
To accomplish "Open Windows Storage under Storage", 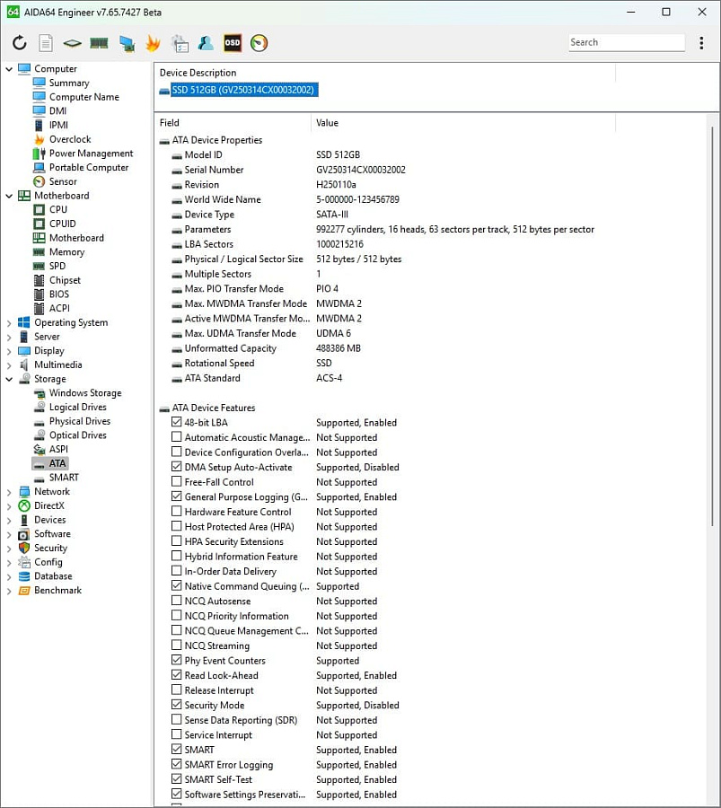I will coord(85,392).
